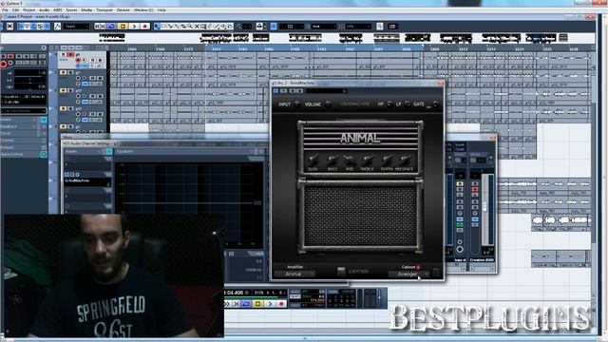Toggle the Inspector record enable button
This screenshot has height=342, width=608.
tap(4, 64)
